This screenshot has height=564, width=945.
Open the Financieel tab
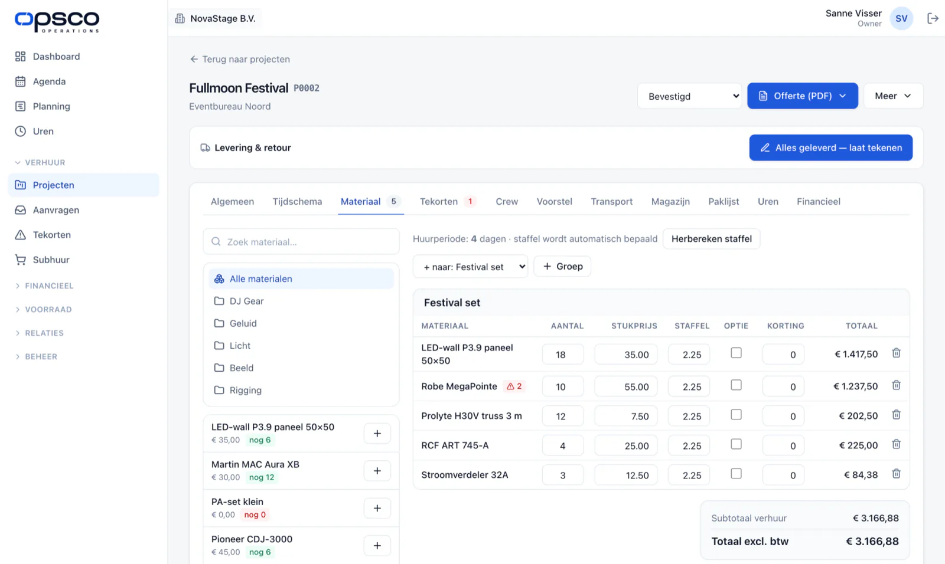coord(818,202)
